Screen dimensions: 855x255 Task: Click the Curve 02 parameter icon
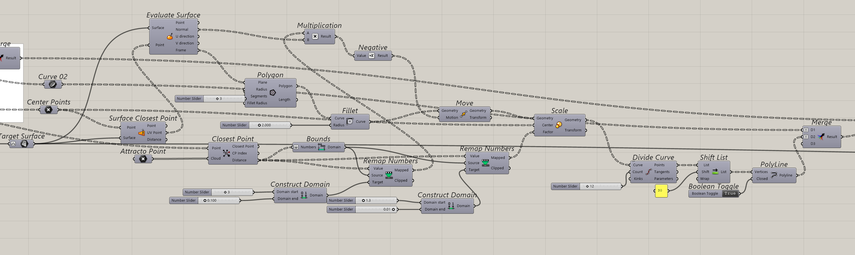click(x=53, y=85)
